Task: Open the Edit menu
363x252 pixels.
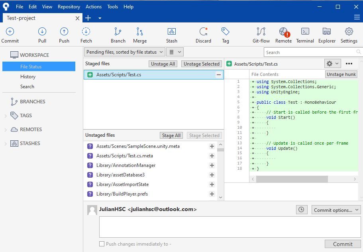Action: pos(33,7)
